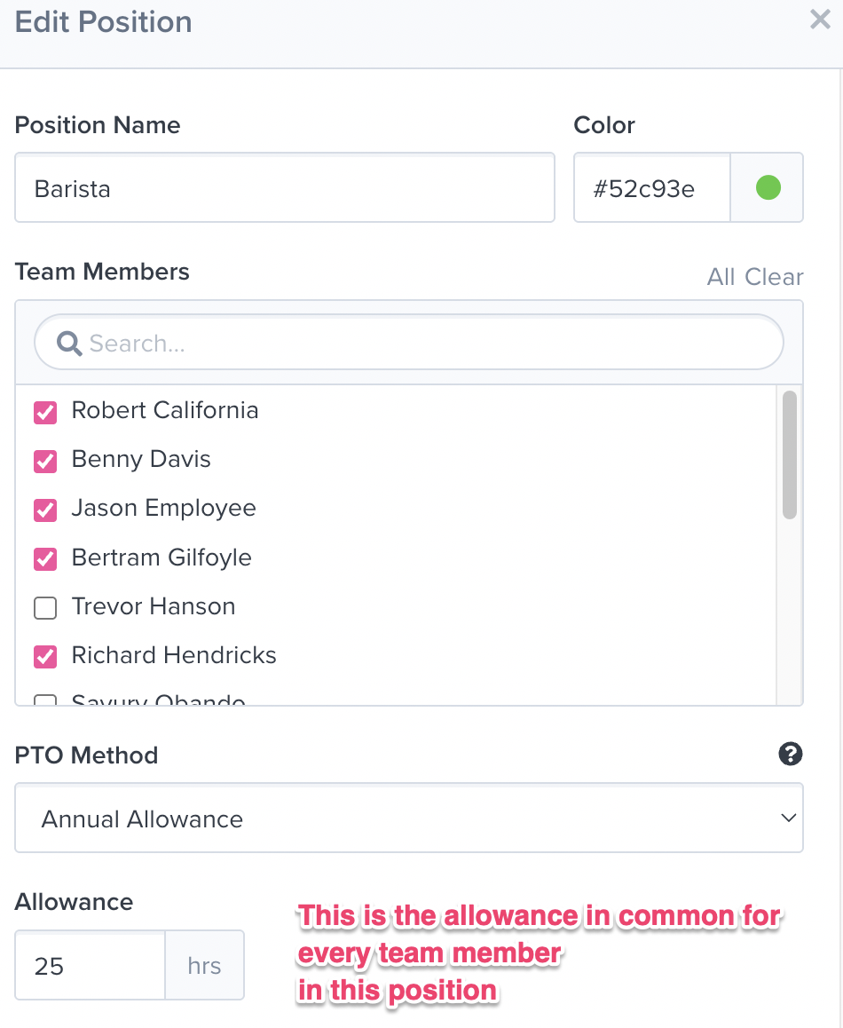
Task: Click the Position Name input field
Action: [284, 188]
